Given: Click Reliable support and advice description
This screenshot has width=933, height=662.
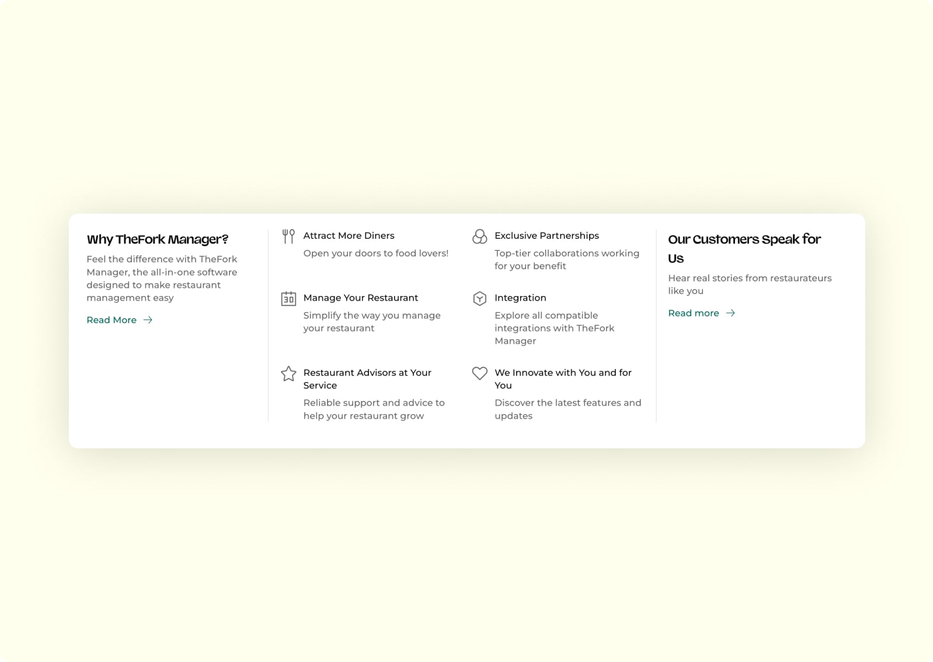Looking at the screenshot, I should [x=374, y=409].
